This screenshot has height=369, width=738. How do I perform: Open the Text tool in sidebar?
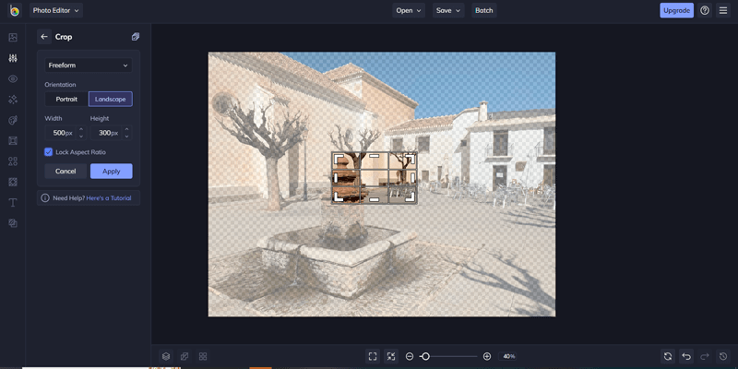click(x=13, y=203)
